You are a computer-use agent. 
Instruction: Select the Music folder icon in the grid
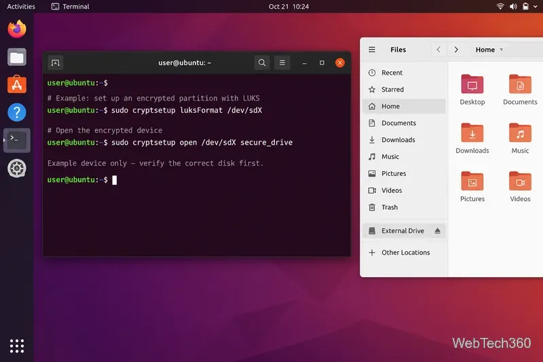(x=520, y=132)
